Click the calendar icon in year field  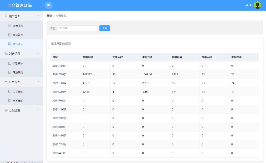coord(61,28)
